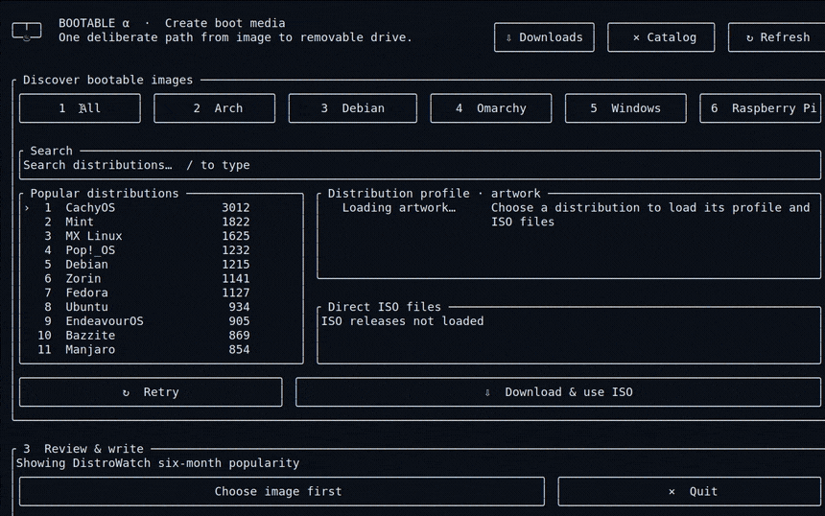Click the Retry button
Screen dimensions: 825x516
pyautogui.click(x=151, y=392)
